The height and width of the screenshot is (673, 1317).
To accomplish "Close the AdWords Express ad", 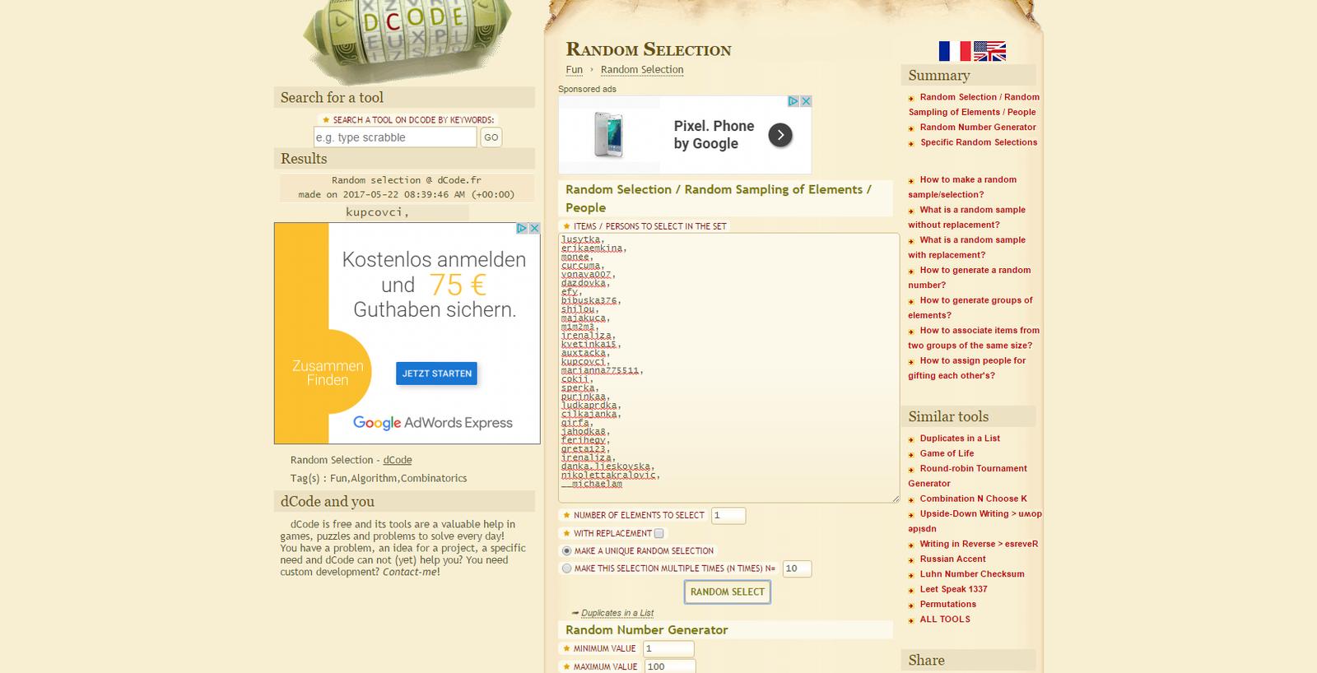I will point(533,229).
